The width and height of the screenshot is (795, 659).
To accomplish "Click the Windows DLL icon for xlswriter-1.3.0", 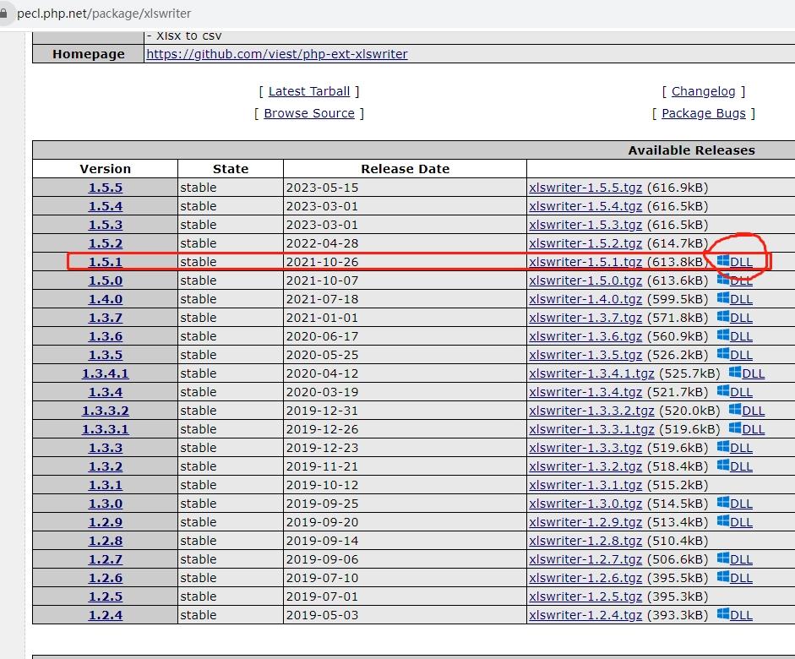I will (x=723, y=503).
